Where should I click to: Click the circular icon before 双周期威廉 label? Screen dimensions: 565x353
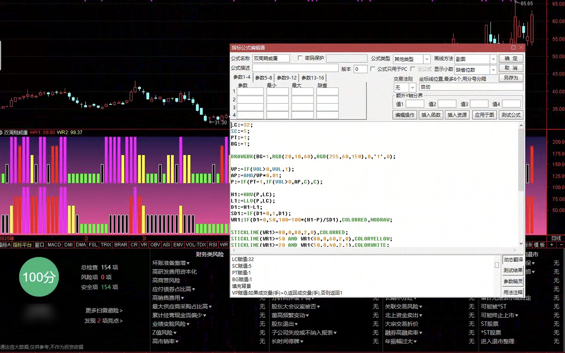click(x=1, y=132)
